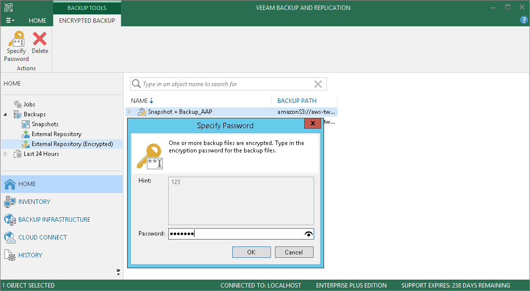Toggle password visibility eye icon
Screen dimensions: 530x291
pyautogui.click(x=308, y=234)
